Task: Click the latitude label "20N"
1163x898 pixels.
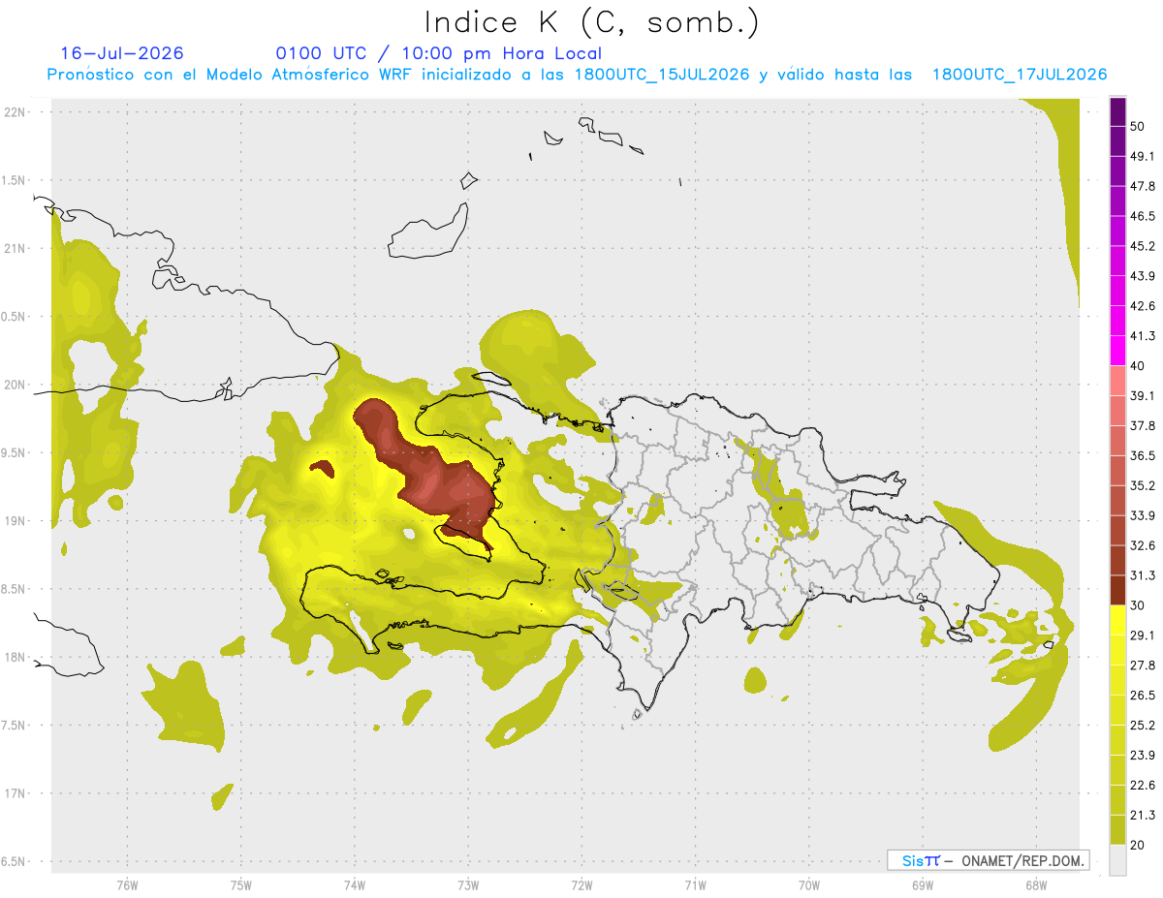Action: click(15, 386)
